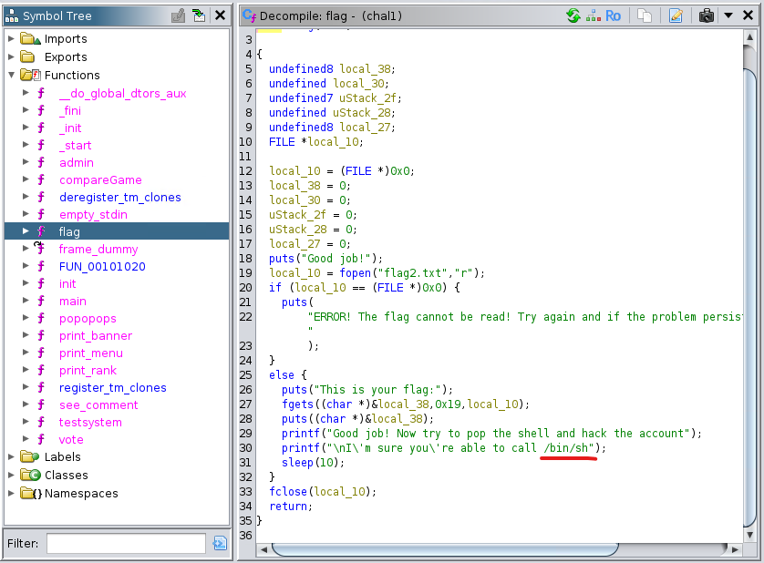Click the vertical scrollbar up arrow

(x=750, y=36)
